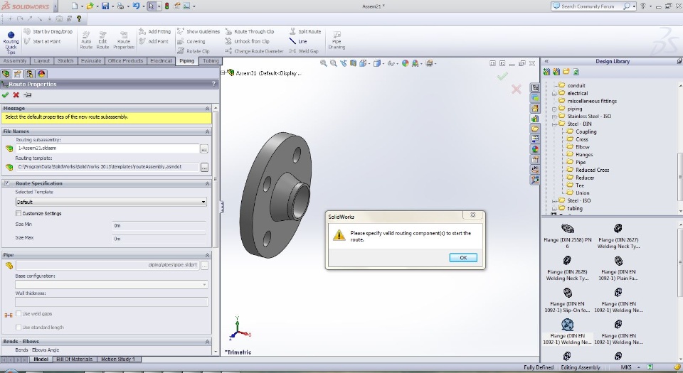
Task: Toggle the Use standard length checkbox
Action: (18, 327)
